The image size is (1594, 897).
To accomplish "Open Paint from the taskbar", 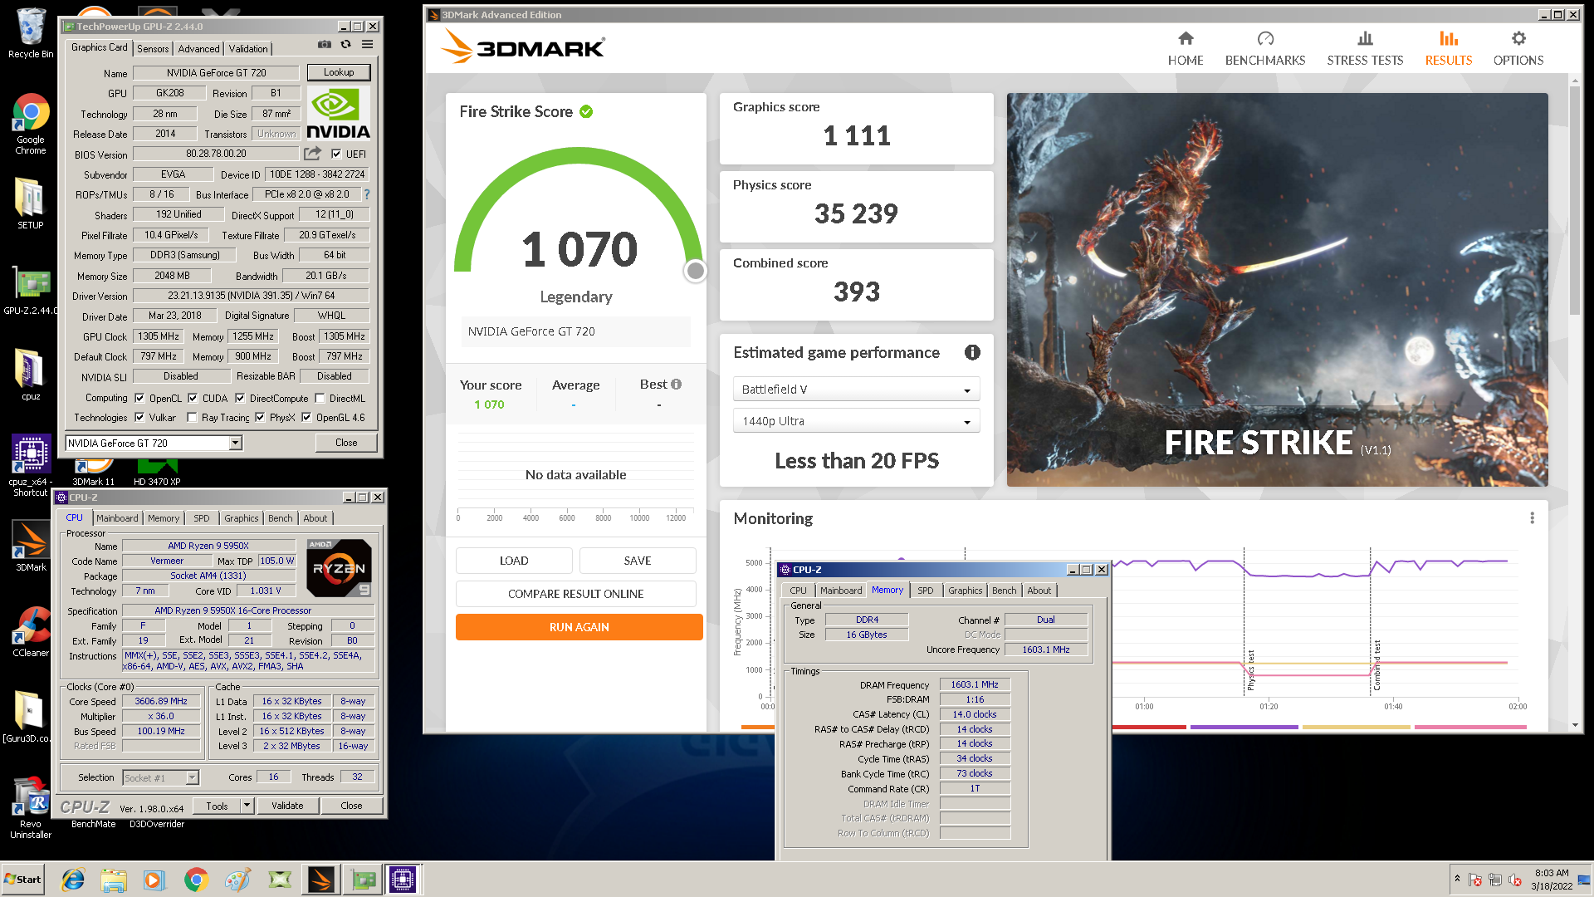I will click(x=237, y=880).
